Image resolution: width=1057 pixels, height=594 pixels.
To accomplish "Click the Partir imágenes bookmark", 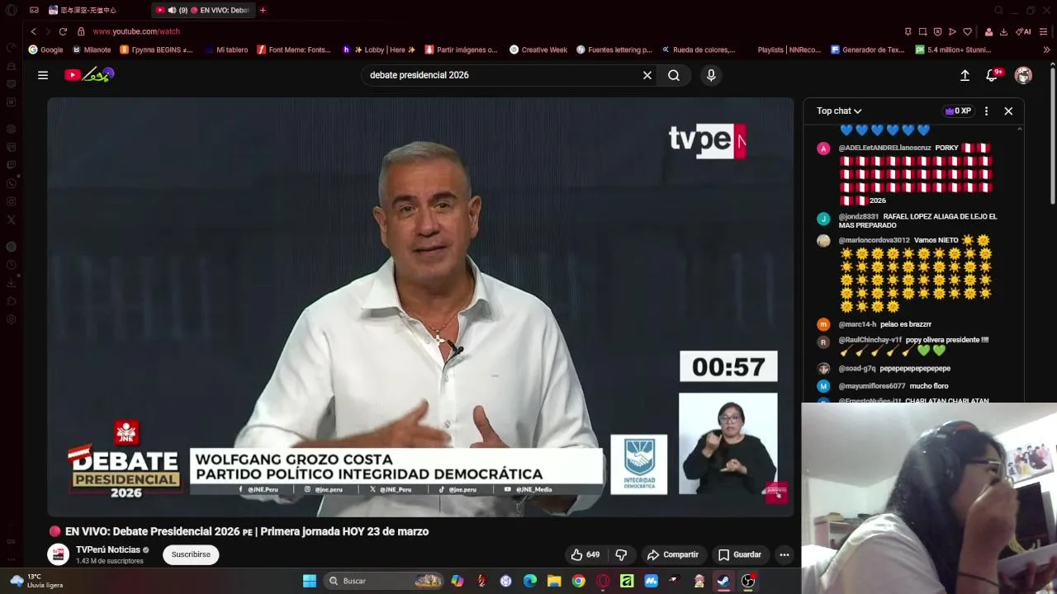I will coord(461,49).
